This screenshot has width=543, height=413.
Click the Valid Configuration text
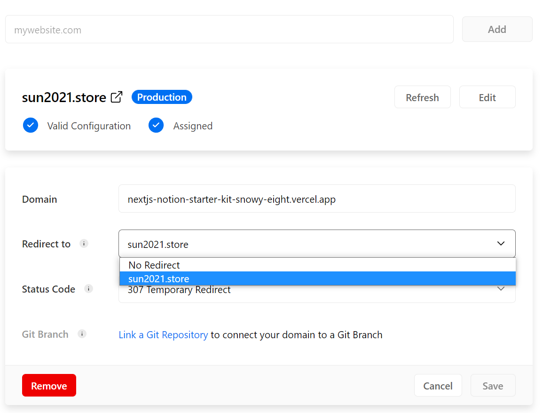(x=89, y=126)
